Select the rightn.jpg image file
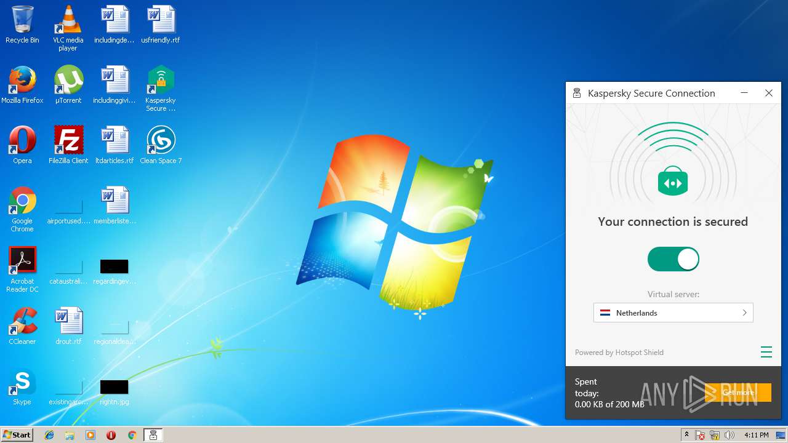This screenshot has height=443, width=788. pos(115,391)
